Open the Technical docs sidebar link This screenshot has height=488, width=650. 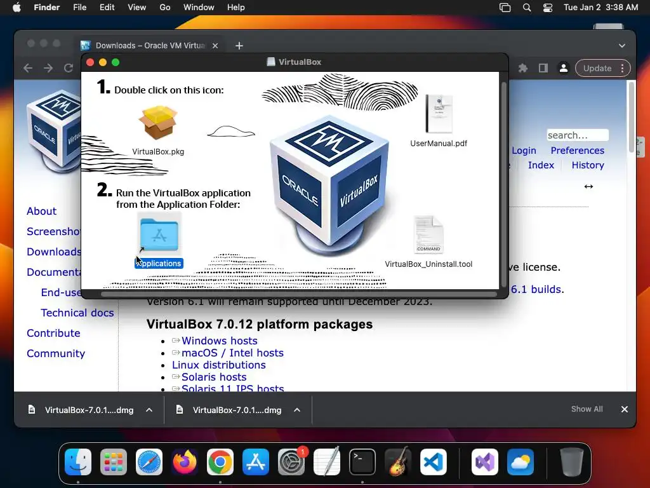77,313
